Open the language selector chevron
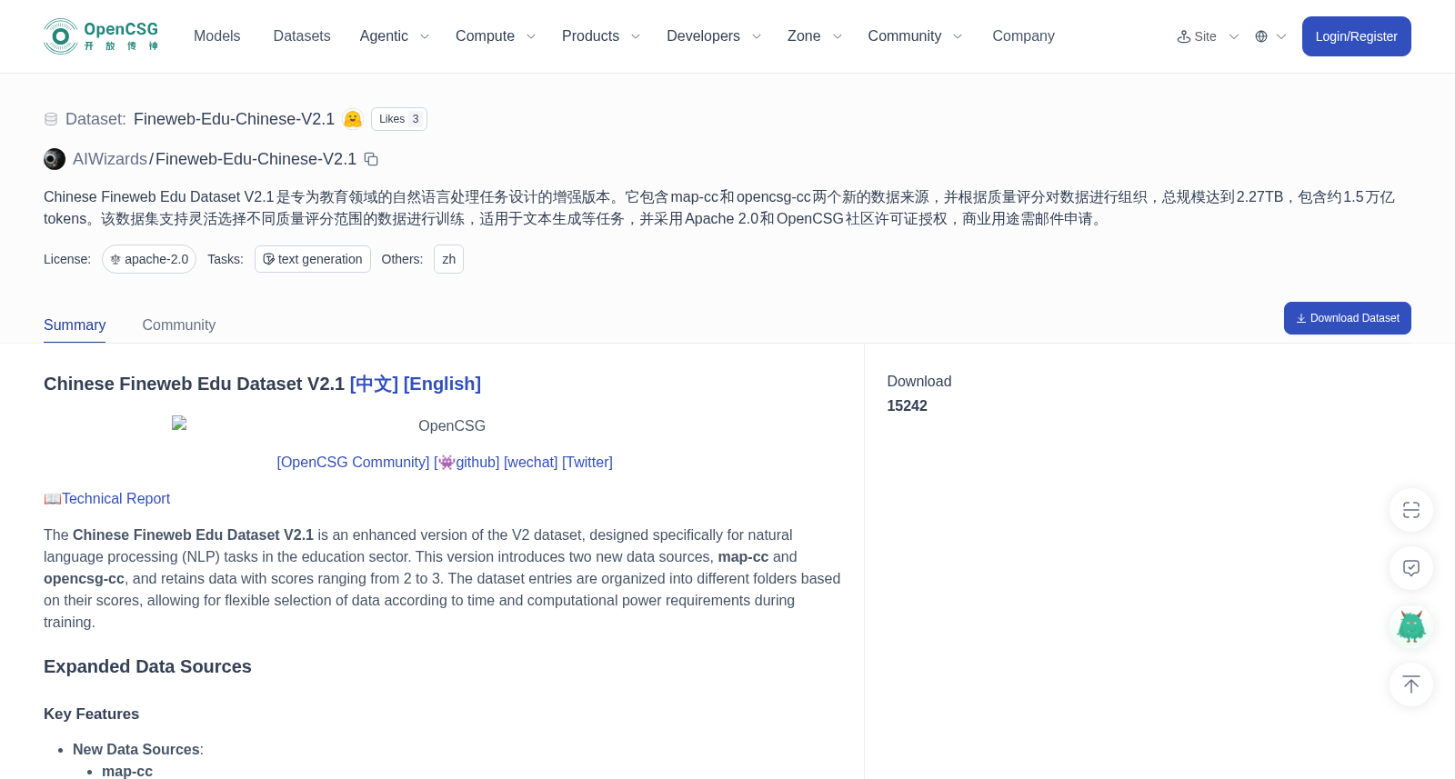 (1281, 36)
